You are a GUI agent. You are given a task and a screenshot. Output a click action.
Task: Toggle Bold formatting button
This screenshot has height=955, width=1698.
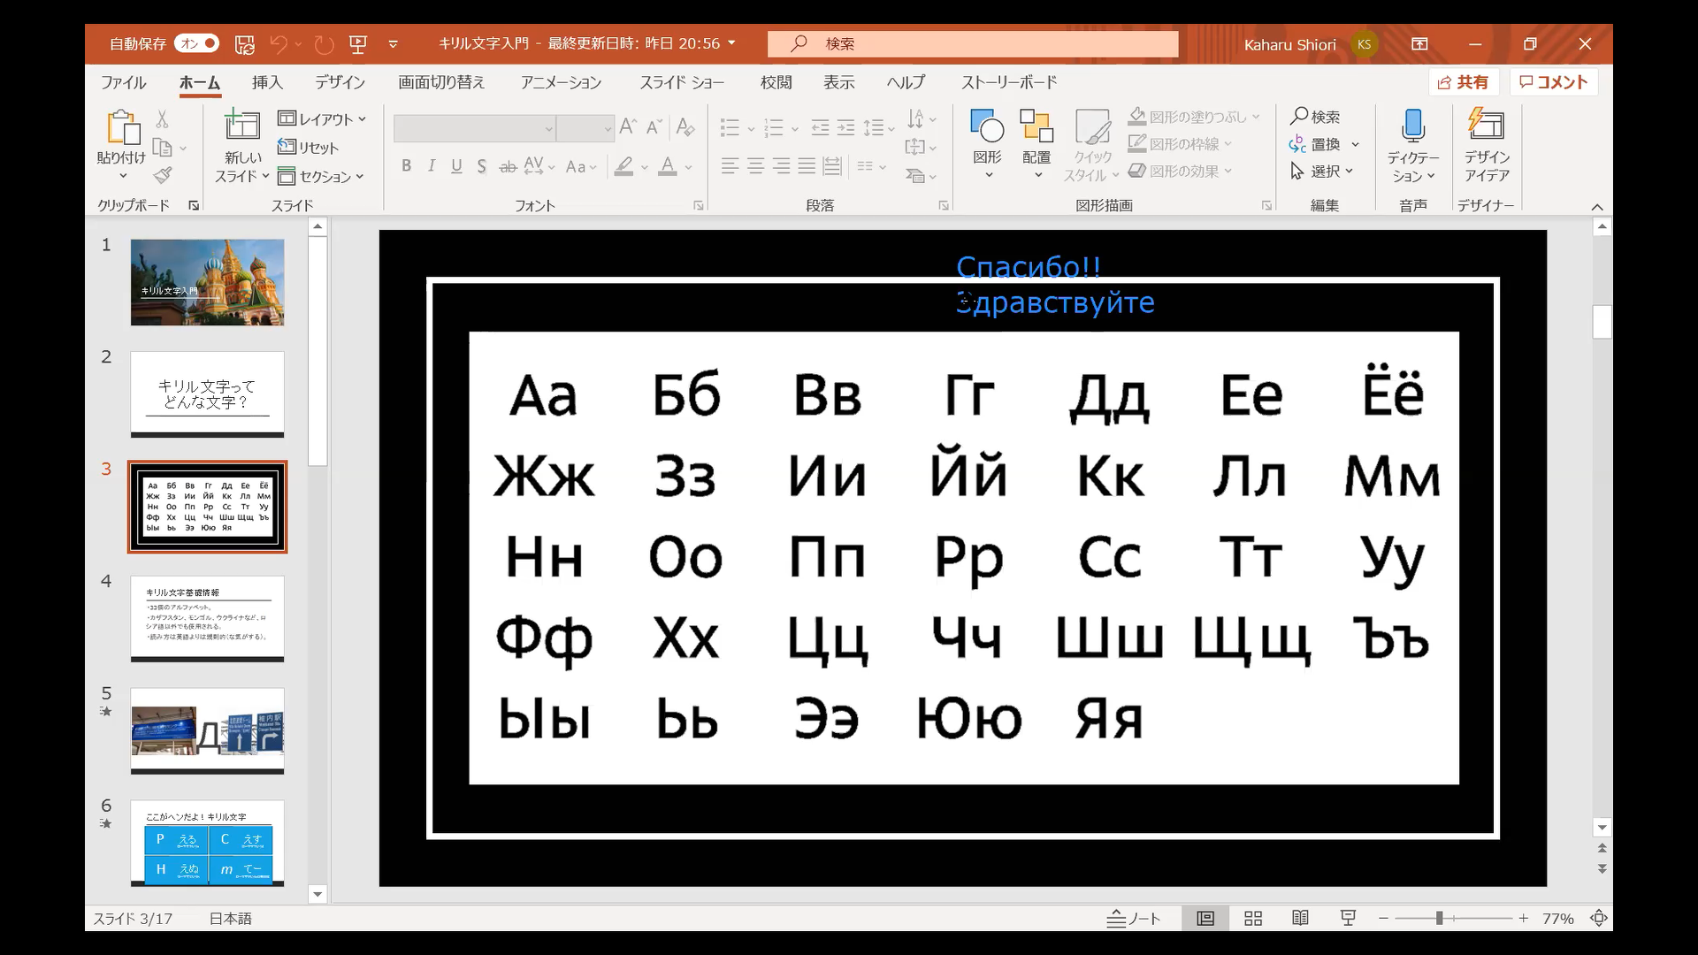point(406,166)
